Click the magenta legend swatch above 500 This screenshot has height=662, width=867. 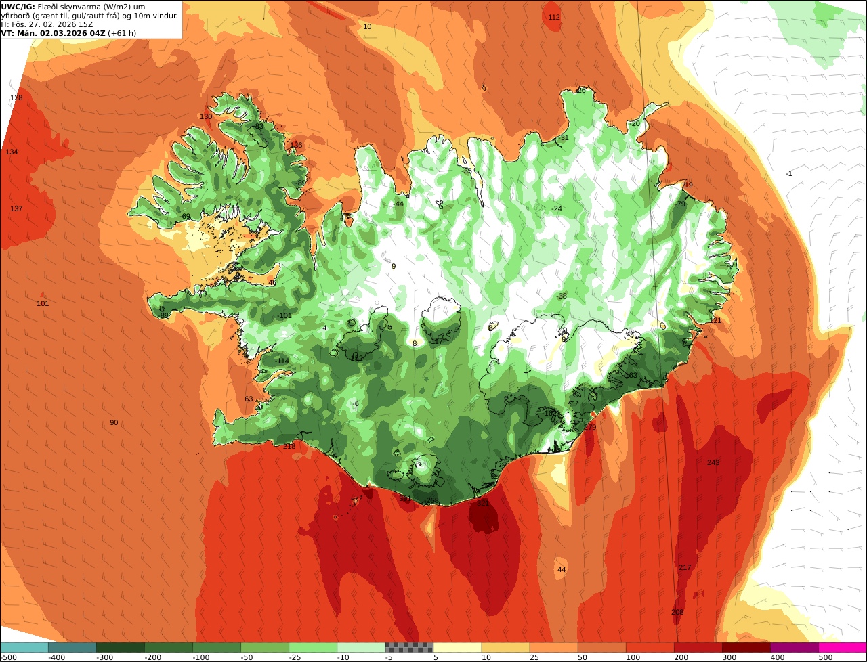(x=843, y=647)
